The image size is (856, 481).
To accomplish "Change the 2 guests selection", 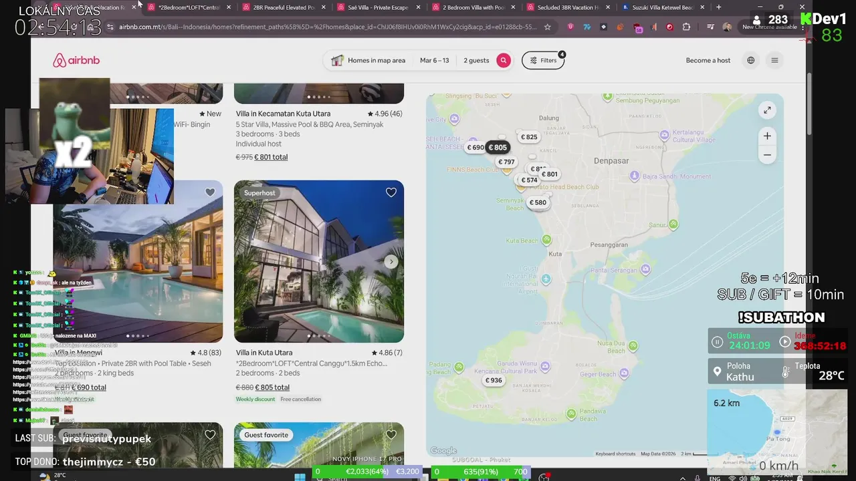I will pos(476,60).
